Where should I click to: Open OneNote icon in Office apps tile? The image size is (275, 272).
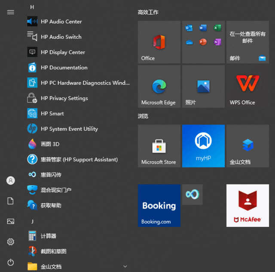point(217,42)
